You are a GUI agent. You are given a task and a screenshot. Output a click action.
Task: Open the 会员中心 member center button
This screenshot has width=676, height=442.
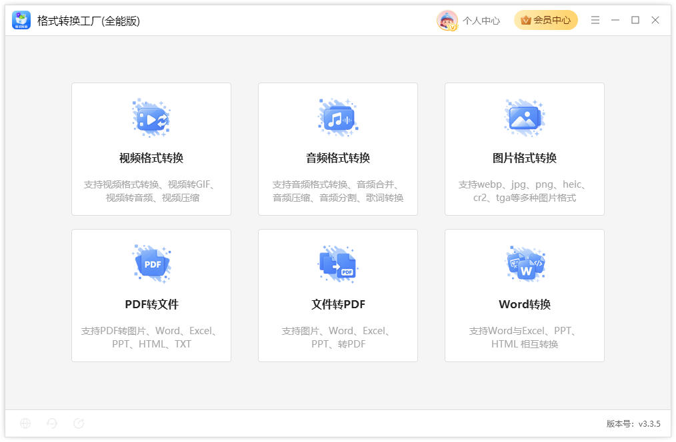click(x=546, y=20)
